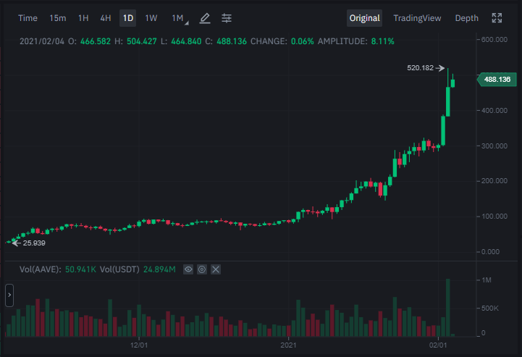Select the 1D interval

pos(128,18)
